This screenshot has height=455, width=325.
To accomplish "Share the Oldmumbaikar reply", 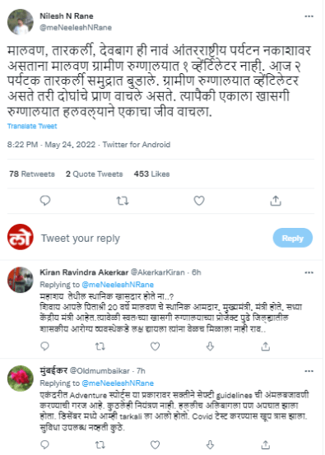I will (x=266, y=444).
